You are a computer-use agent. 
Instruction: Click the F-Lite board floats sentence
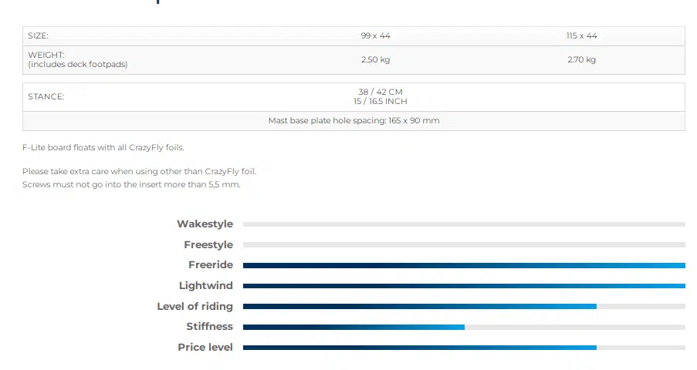pos(103,147)
